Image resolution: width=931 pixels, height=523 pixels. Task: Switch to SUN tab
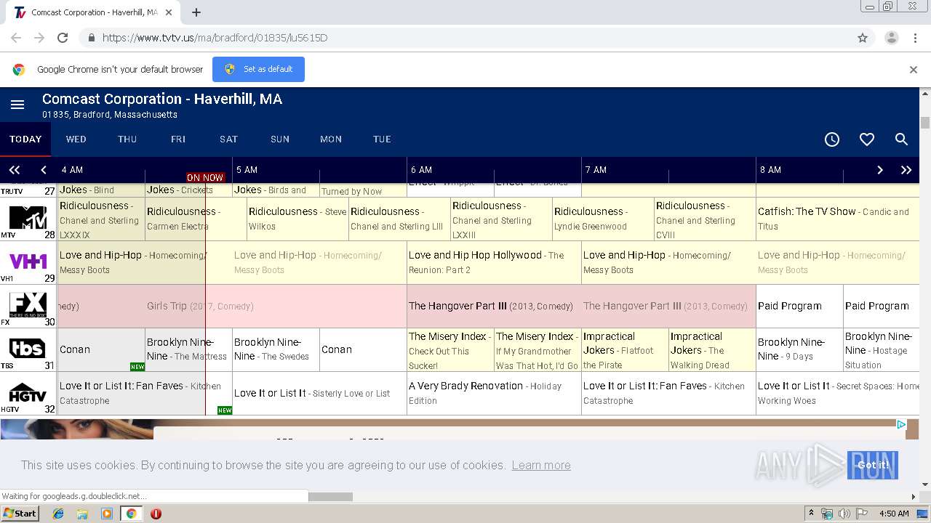[x=280, y=139]
